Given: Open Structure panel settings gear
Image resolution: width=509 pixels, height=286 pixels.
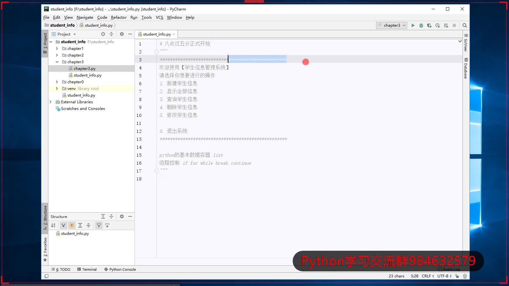Looking at the screenshot, I should tap(122, 216).
